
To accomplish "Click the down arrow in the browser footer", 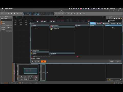I will tap(39, 62).
